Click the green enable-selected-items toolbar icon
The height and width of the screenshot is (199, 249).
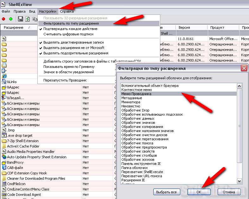pos(11,19)
